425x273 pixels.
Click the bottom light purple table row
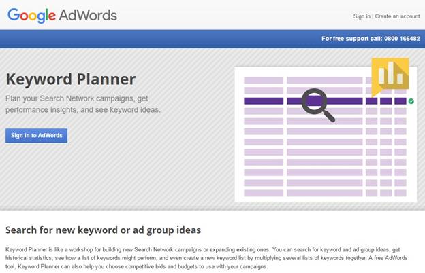[325, 193]
